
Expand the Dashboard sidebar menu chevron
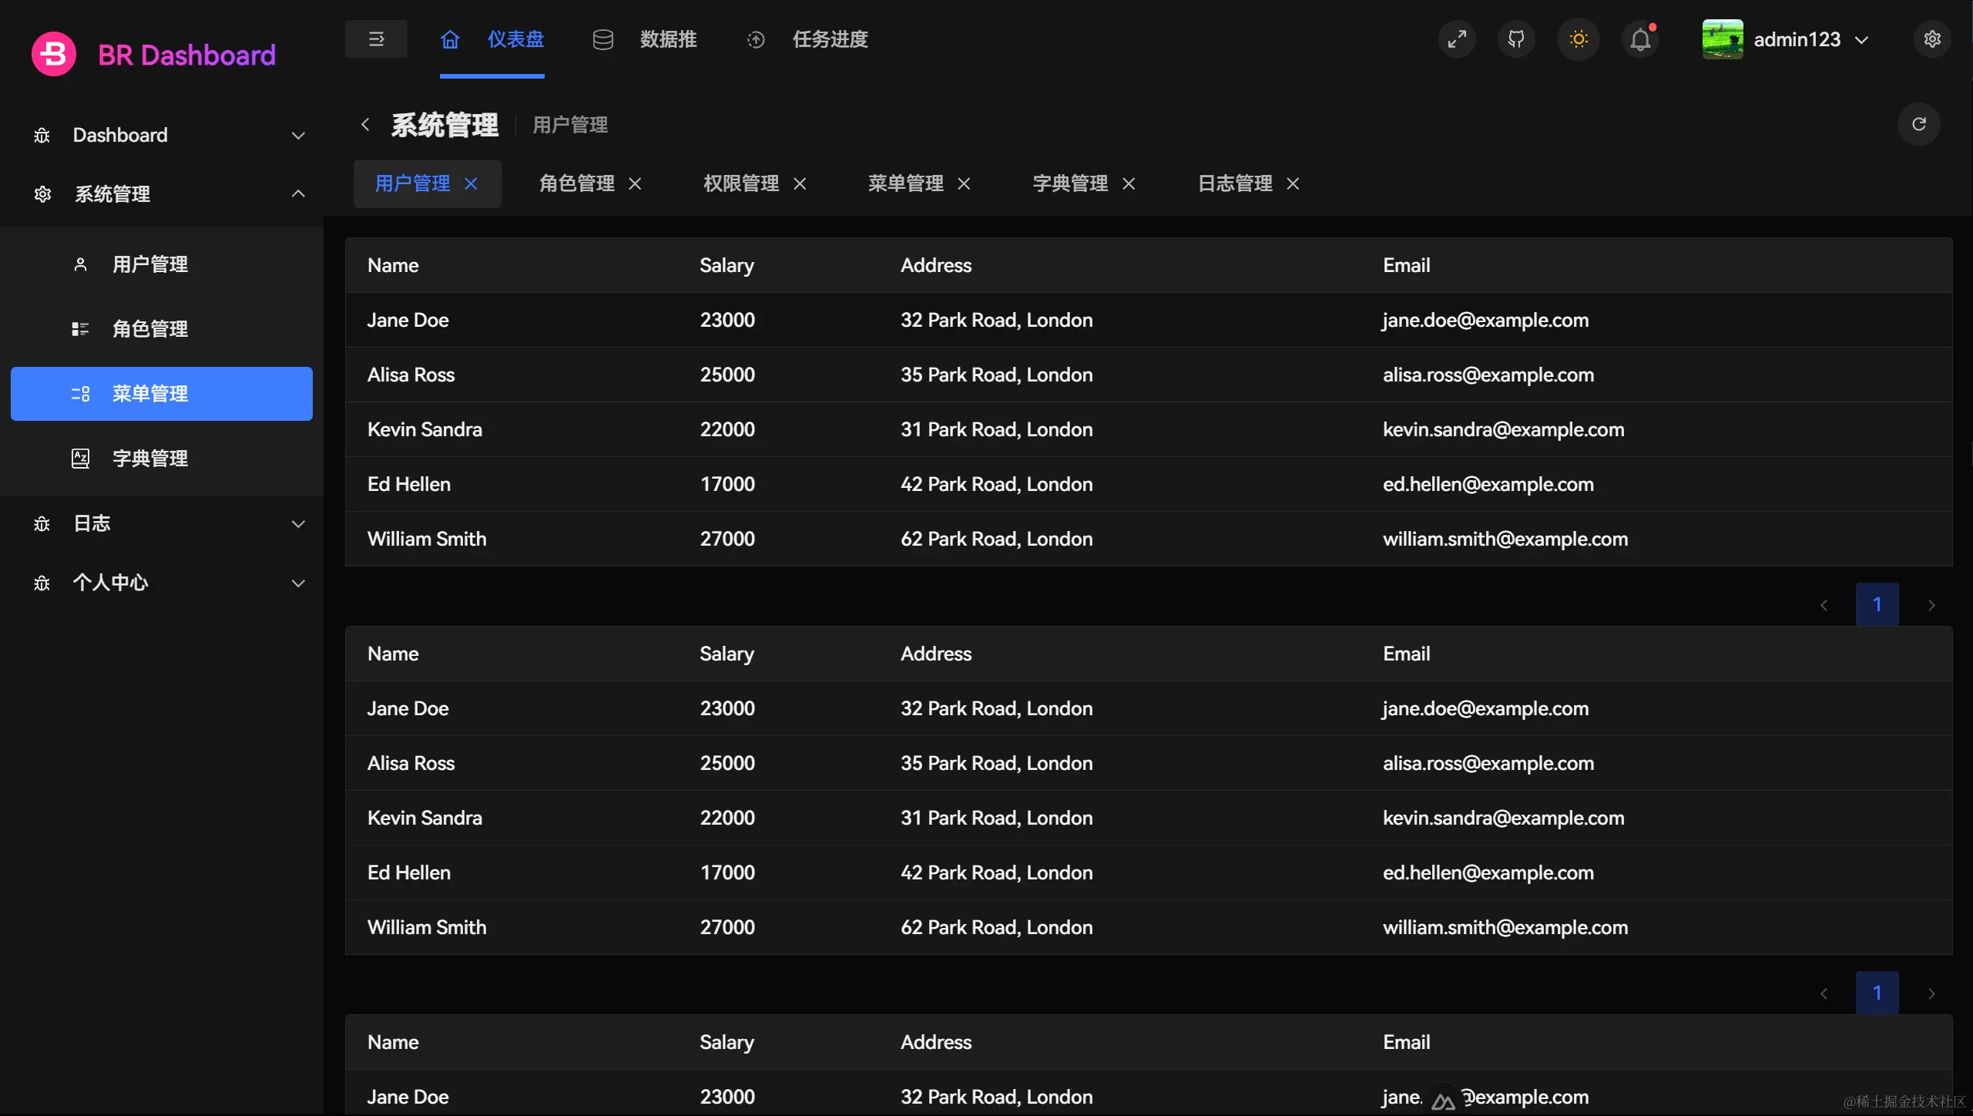(x=298, y=136)
